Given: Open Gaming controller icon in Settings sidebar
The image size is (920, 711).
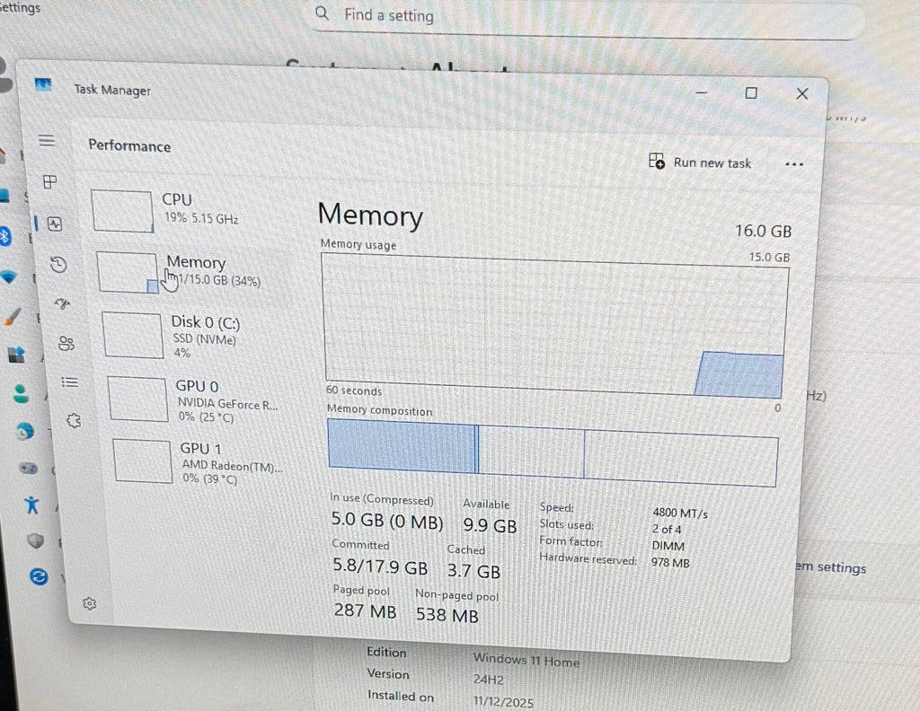Looking at the screenshot, I should pyautogui.click(x=28, y=469).
